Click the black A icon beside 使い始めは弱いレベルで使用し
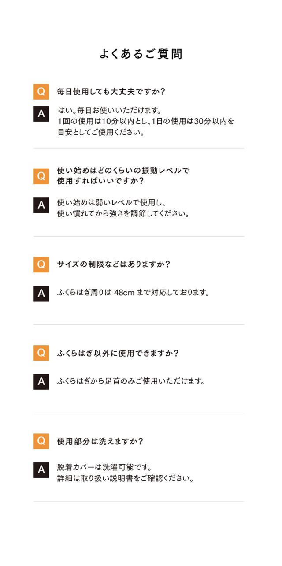Screen dimensions: 282x566 [x=41, y=205]
